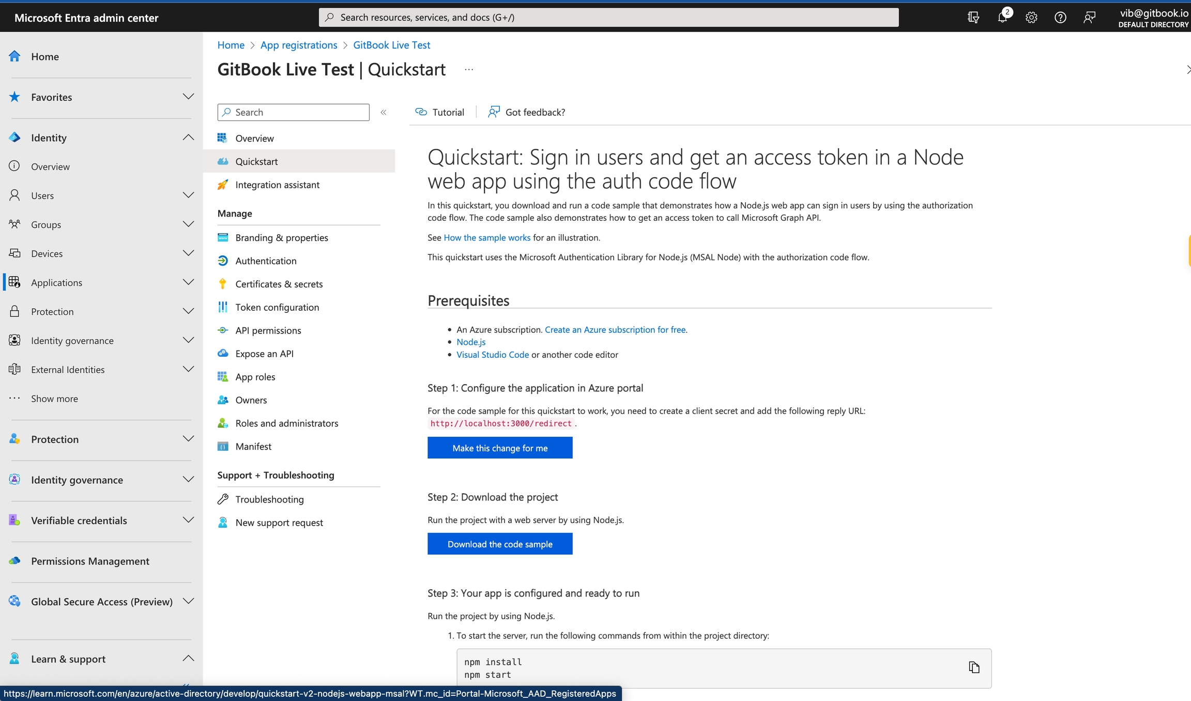Click the help question mark icon
The width and height of the screenshot is (1191, 701).
click(x=1060, y=18)
